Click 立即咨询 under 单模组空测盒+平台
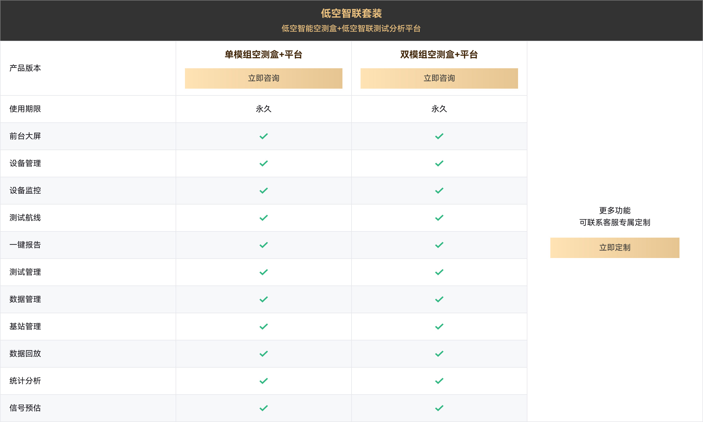The height and width of the screenshot is (422, 703). (263, 78)
